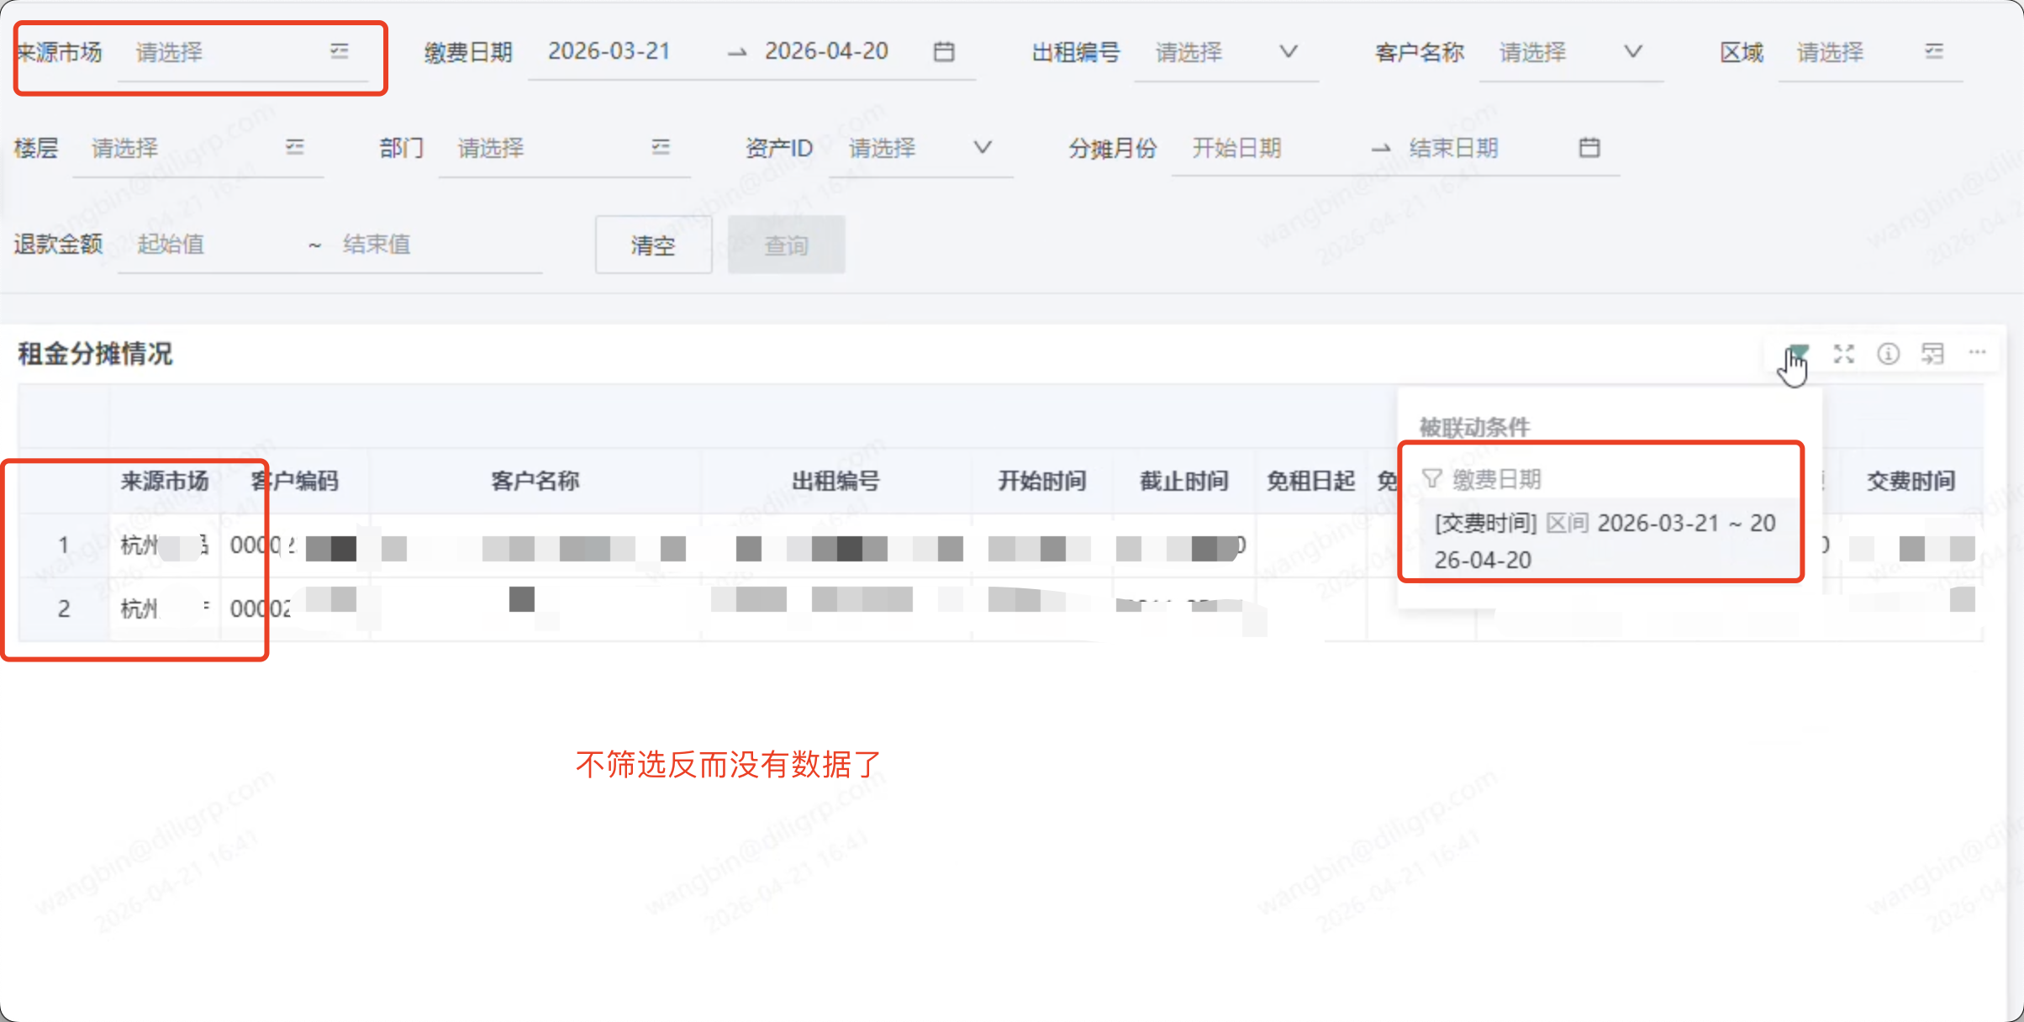The image size is (2024, 1022).
Task: Click the 开始日期 field of 分摊月份
Action: 1236,148
